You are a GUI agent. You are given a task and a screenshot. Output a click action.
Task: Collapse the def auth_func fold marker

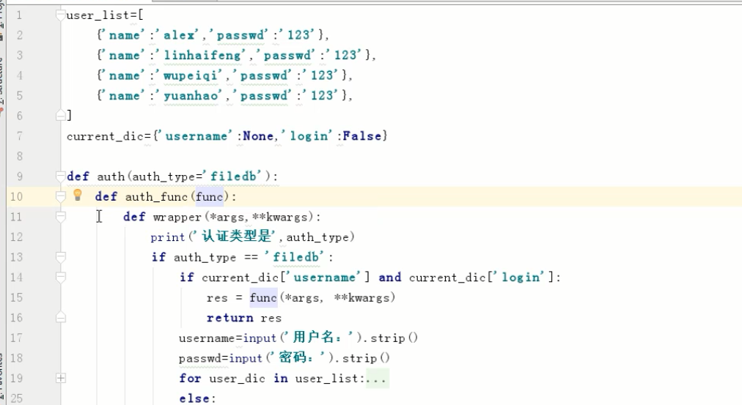pyautogui.click(x=60, y=196)
